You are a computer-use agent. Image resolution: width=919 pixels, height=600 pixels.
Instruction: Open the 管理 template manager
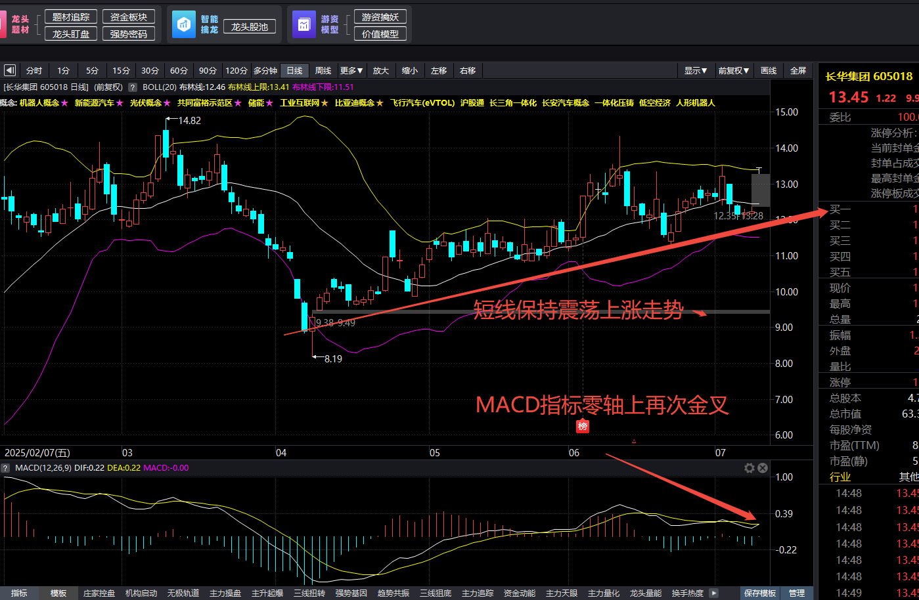(797, 593)
